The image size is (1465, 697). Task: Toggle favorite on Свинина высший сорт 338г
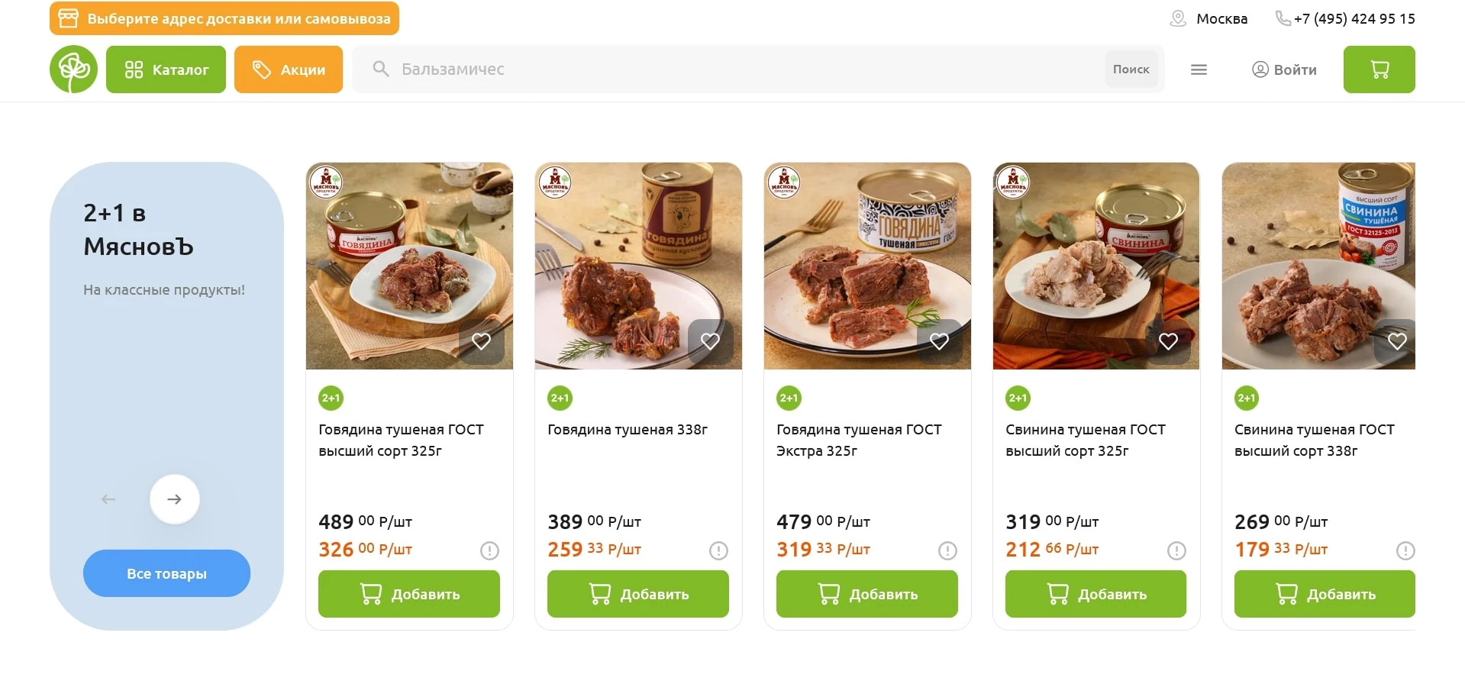pyautogui.click(x=1396, y=341)
